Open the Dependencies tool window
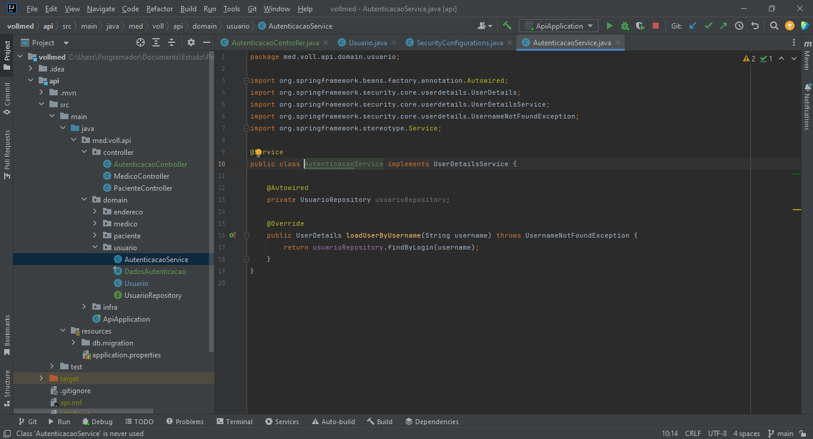The height and width of the screenshot is (439, 813). [x=432, y=422]
